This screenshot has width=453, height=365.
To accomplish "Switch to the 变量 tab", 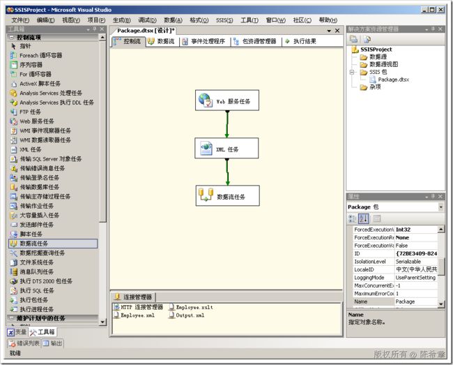I will pyautogui.click(x=17, y=332).
